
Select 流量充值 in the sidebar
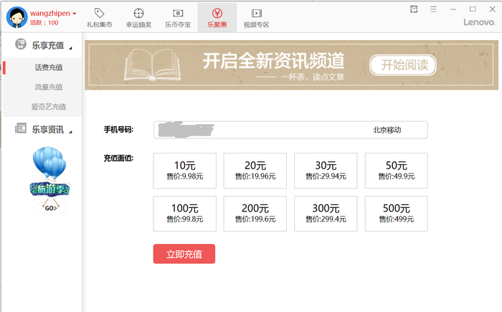(x=49, y=88)
